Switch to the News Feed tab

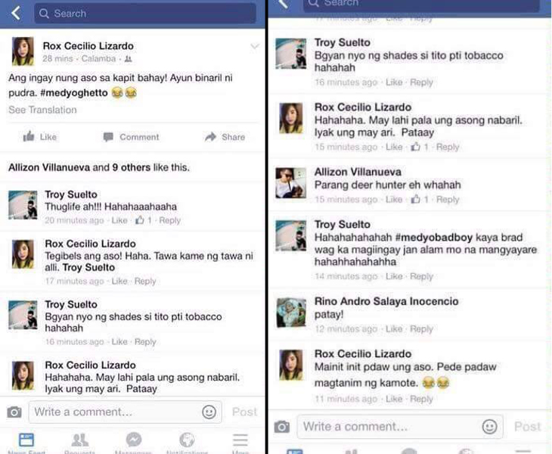coord(26,443)
